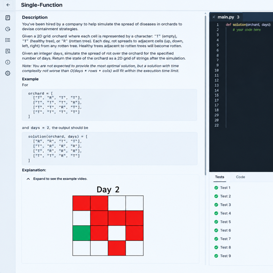Click the 'Day 2' video title

(x=108, y=190)
